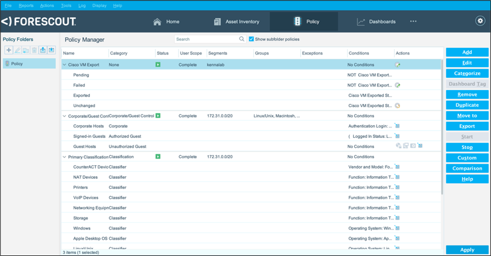
Task: Collapse the Primary Classification policy
Action: 65,157
